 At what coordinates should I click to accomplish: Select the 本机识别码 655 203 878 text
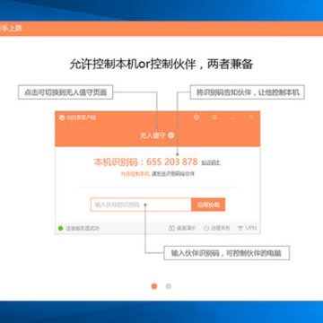145,162
